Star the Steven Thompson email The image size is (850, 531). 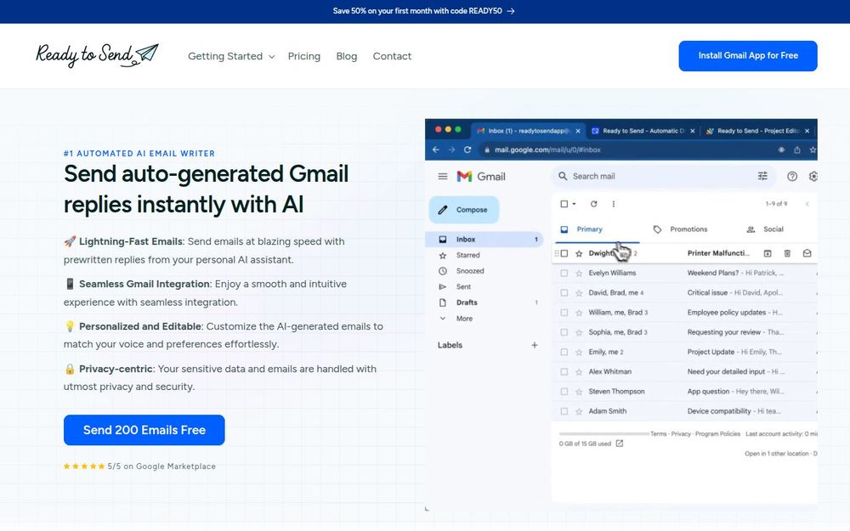(x=579, y=391)
